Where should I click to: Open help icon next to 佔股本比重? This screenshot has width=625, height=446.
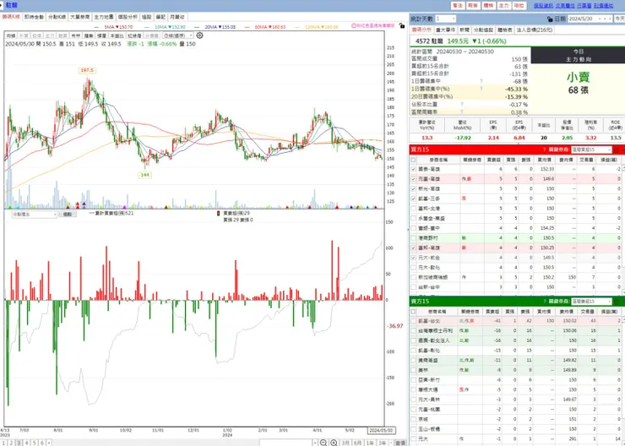(462, 105)
